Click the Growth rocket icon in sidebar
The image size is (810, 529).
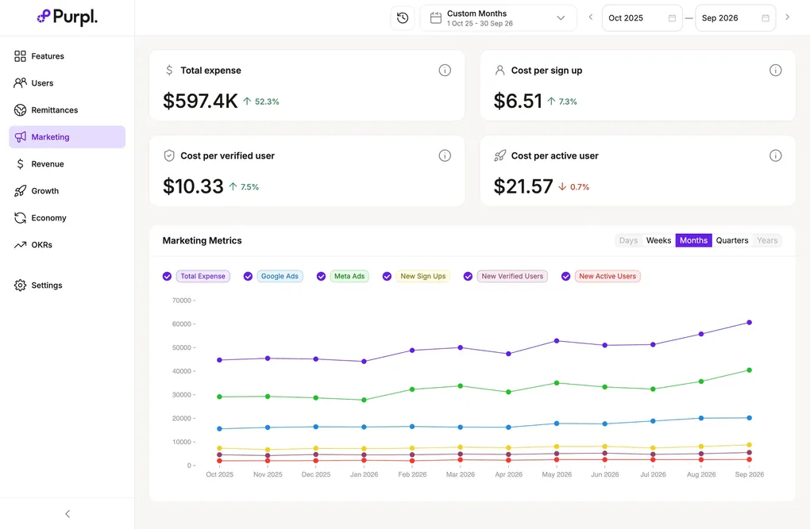pyautogui.click(x=20, y=191)
